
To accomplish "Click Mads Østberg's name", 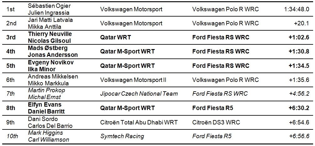I will [48, 48].
